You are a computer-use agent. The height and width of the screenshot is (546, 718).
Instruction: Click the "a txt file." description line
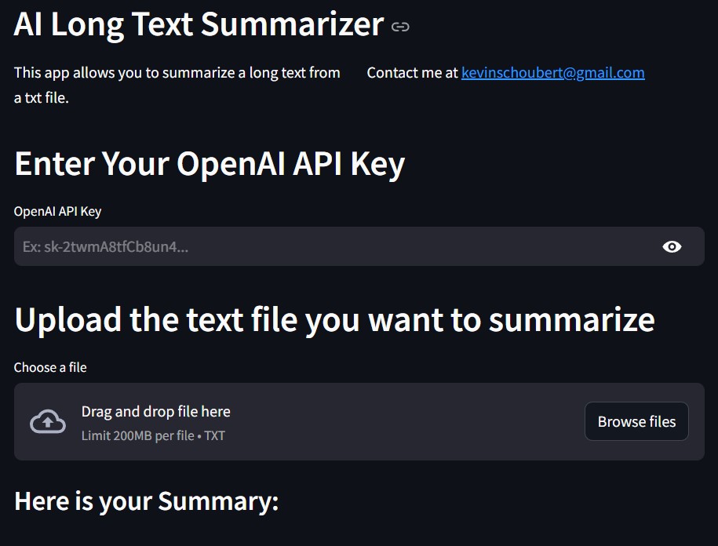42,98
